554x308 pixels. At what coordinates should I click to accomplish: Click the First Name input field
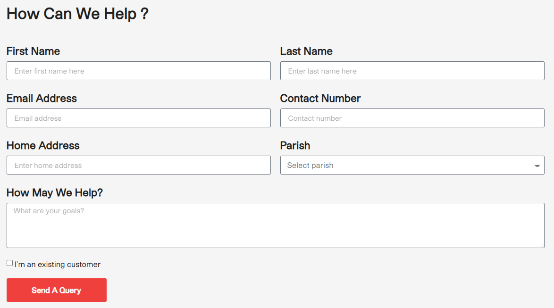coord(138,71)
